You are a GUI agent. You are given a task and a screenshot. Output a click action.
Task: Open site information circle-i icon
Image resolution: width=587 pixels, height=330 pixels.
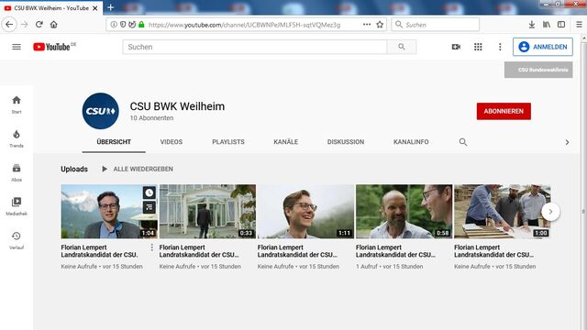[114, 25]
